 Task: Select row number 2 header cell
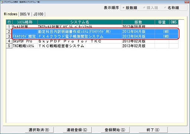[x=9, y=31]
